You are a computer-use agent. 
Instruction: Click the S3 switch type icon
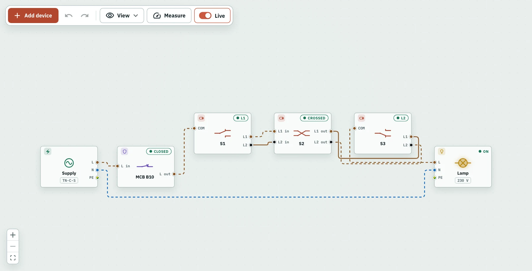coord(361,118)
